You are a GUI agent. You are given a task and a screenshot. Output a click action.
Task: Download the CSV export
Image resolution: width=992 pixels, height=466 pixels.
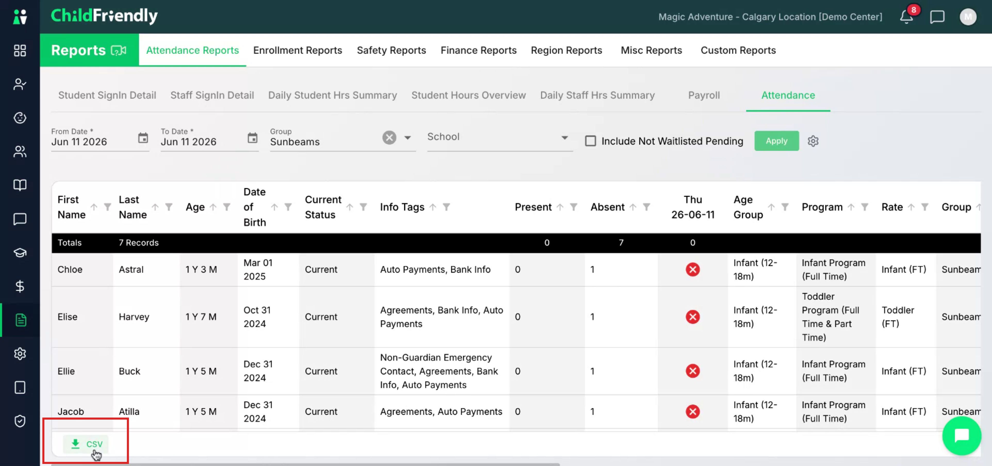[x=86, y=444]
